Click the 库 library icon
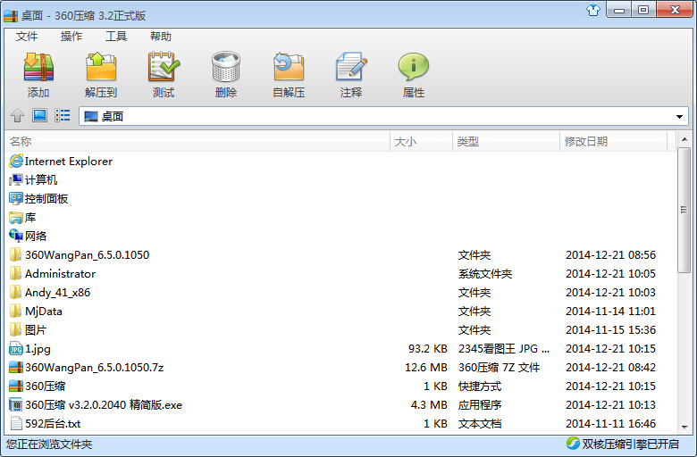This screenshot has width=697, height=457. 16,218
